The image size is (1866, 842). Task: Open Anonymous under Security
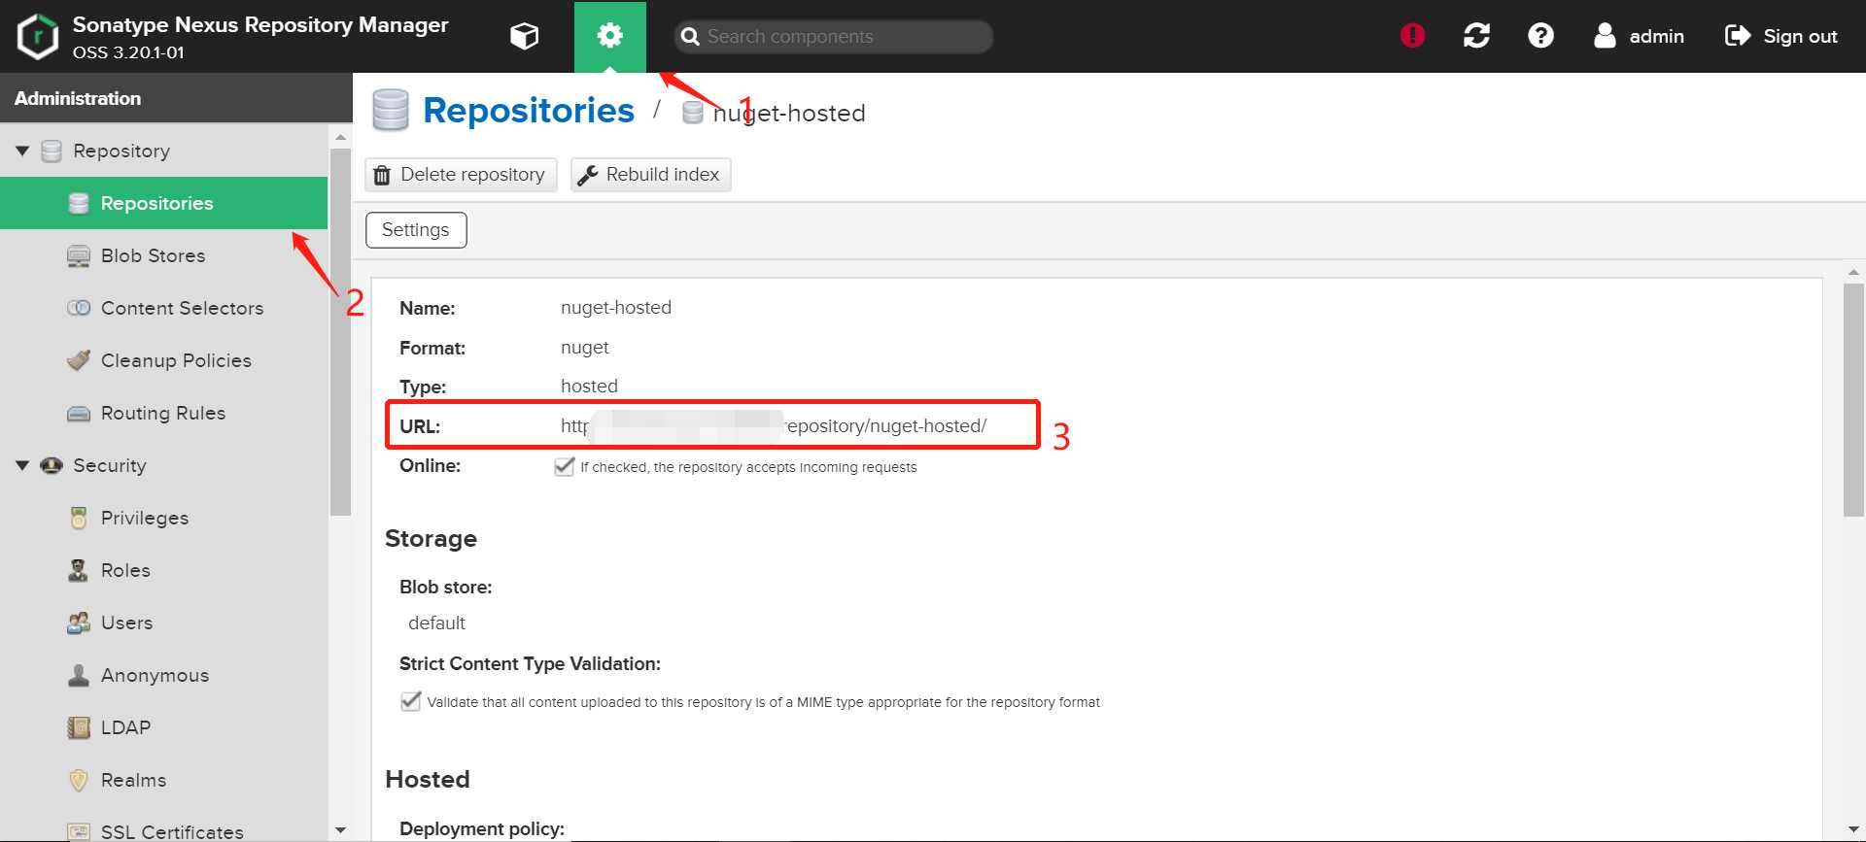point(163,675)
